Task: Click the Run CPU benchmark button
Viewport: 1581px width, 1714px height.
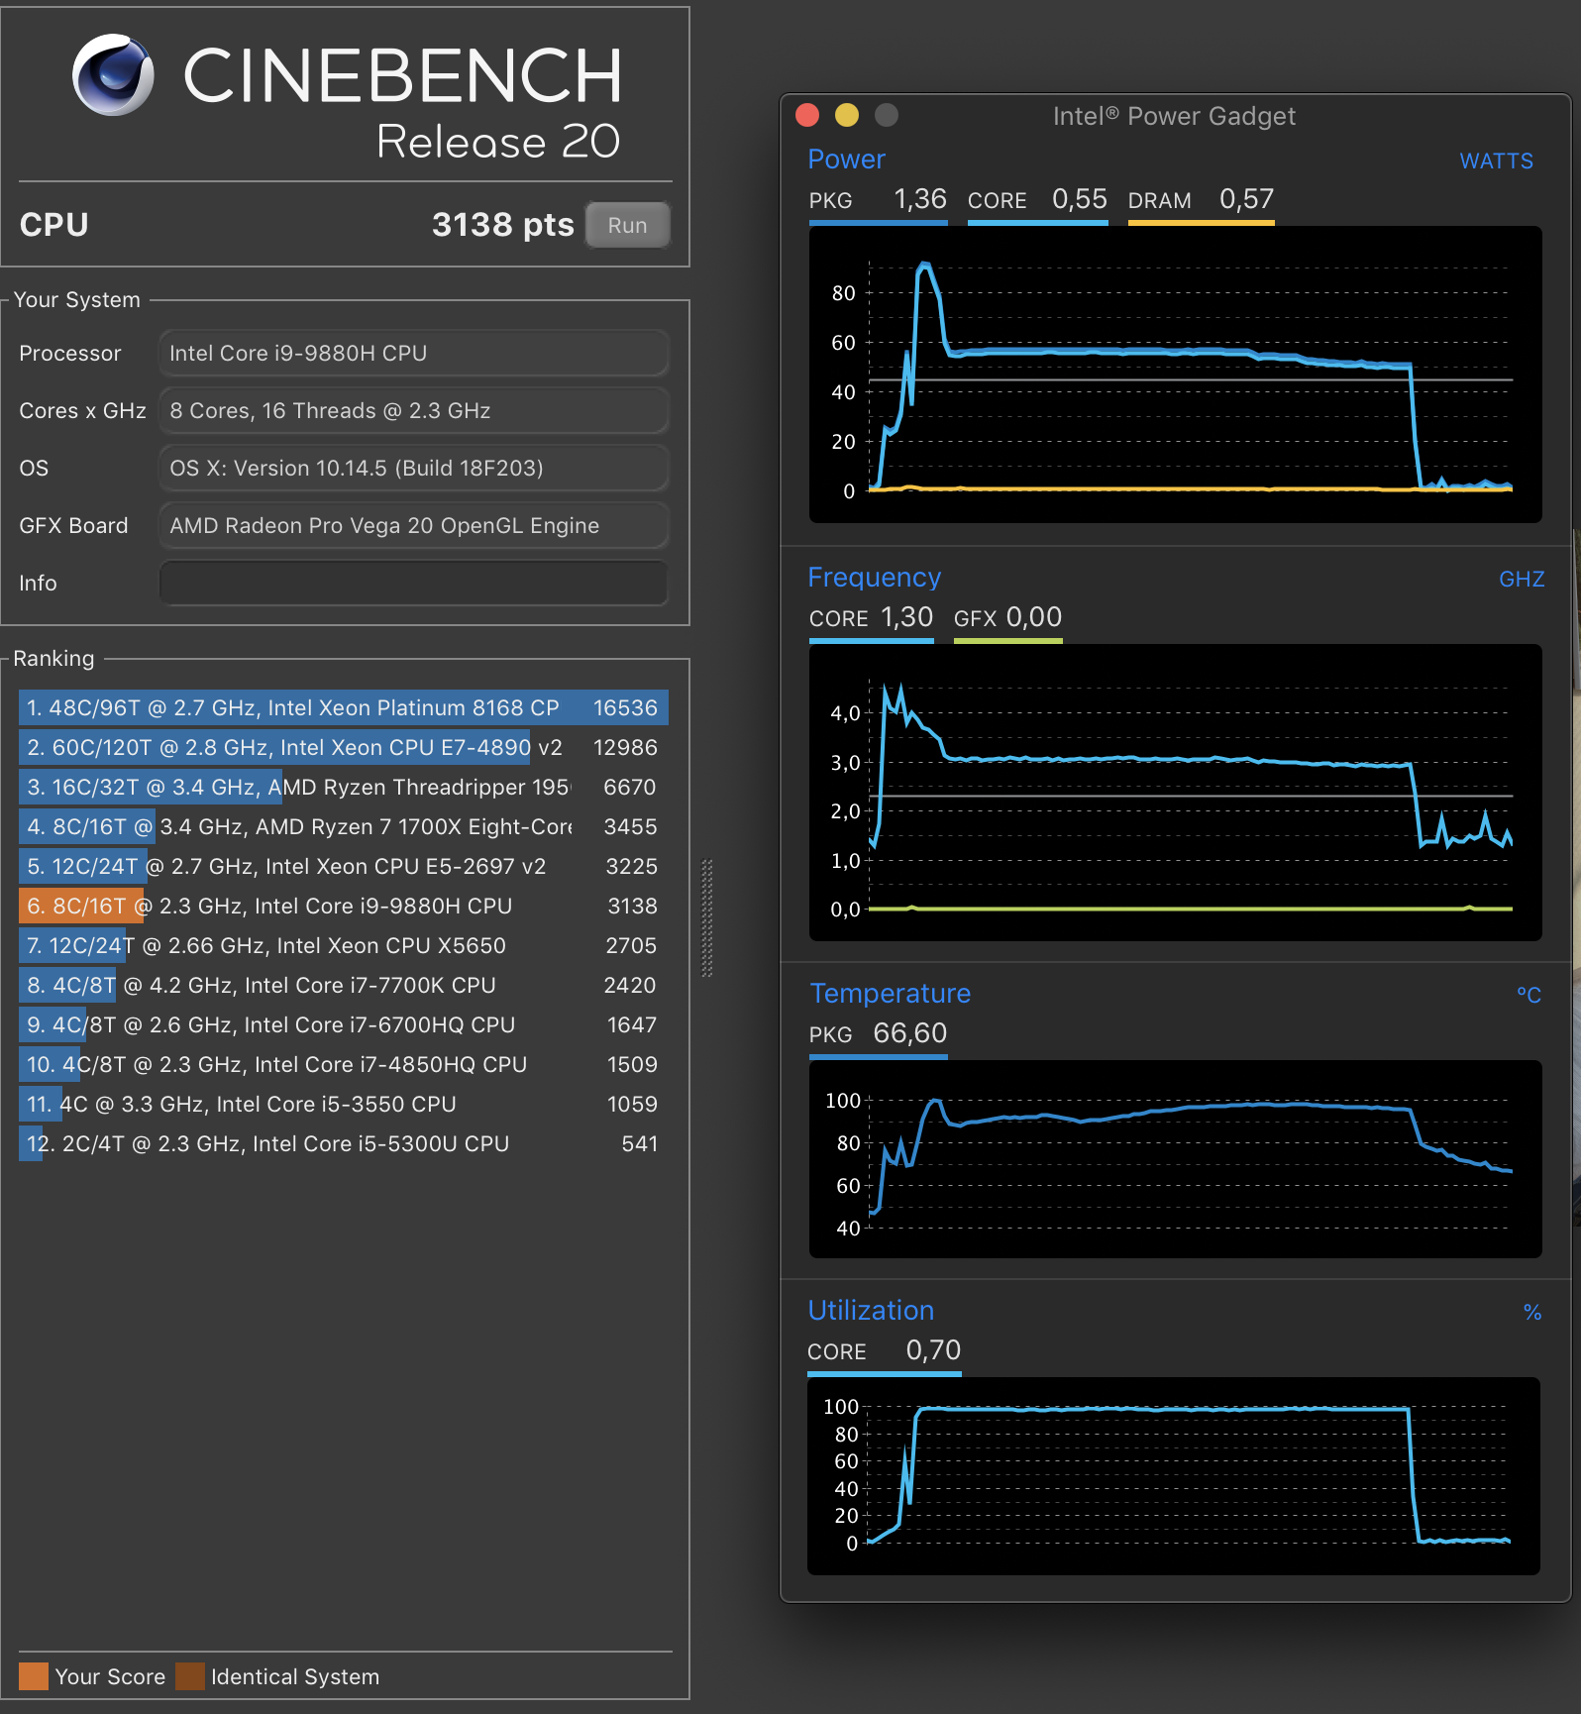Action: pyautogui.click(x=627, y=225)
